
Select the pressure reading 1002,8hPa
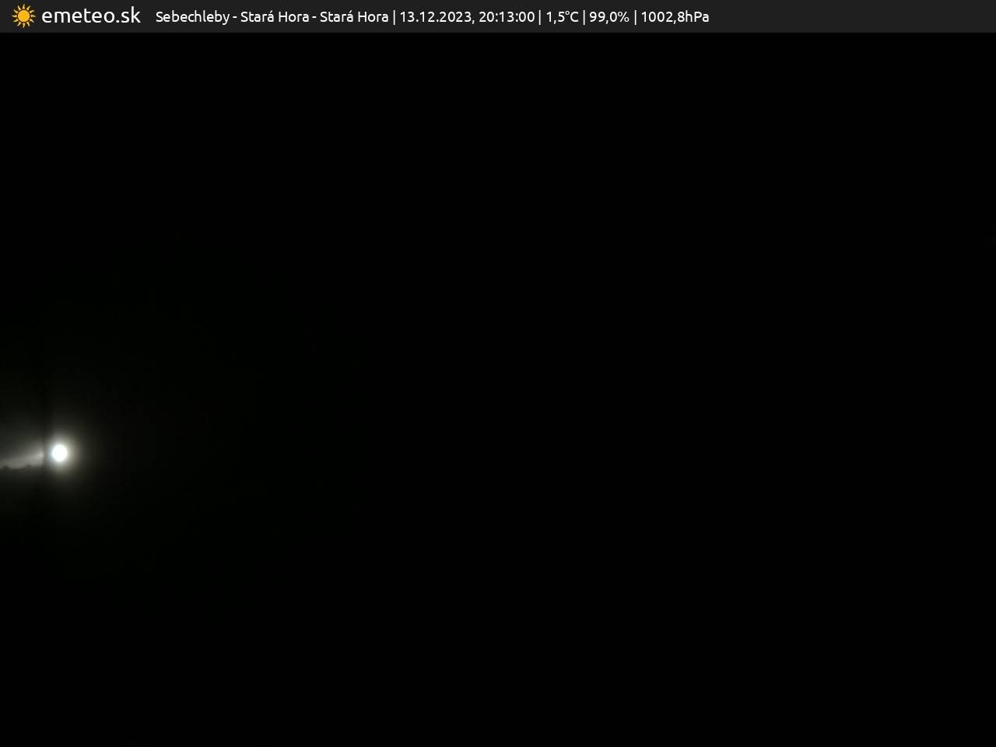pos(675,17)
